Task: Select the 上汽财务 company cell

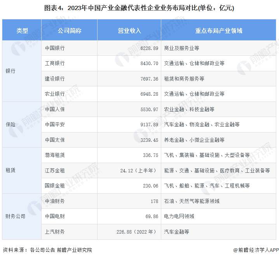Action: (70, 232)
